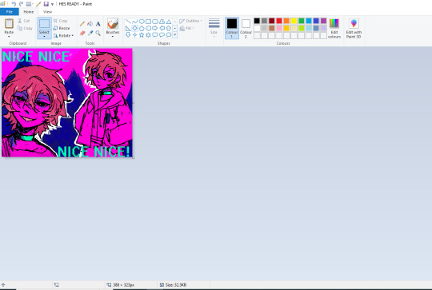Open Edit colours dialog
Screen dimensions: 432x290
pos(334,28)
